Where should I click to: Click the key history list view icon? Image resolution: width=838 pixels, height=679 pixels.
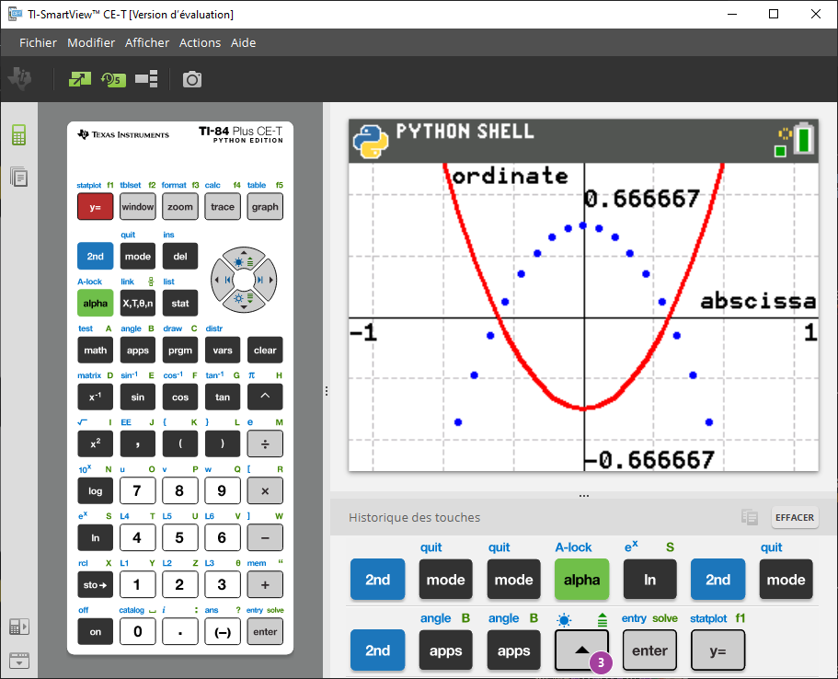click(x=750, y=517)
